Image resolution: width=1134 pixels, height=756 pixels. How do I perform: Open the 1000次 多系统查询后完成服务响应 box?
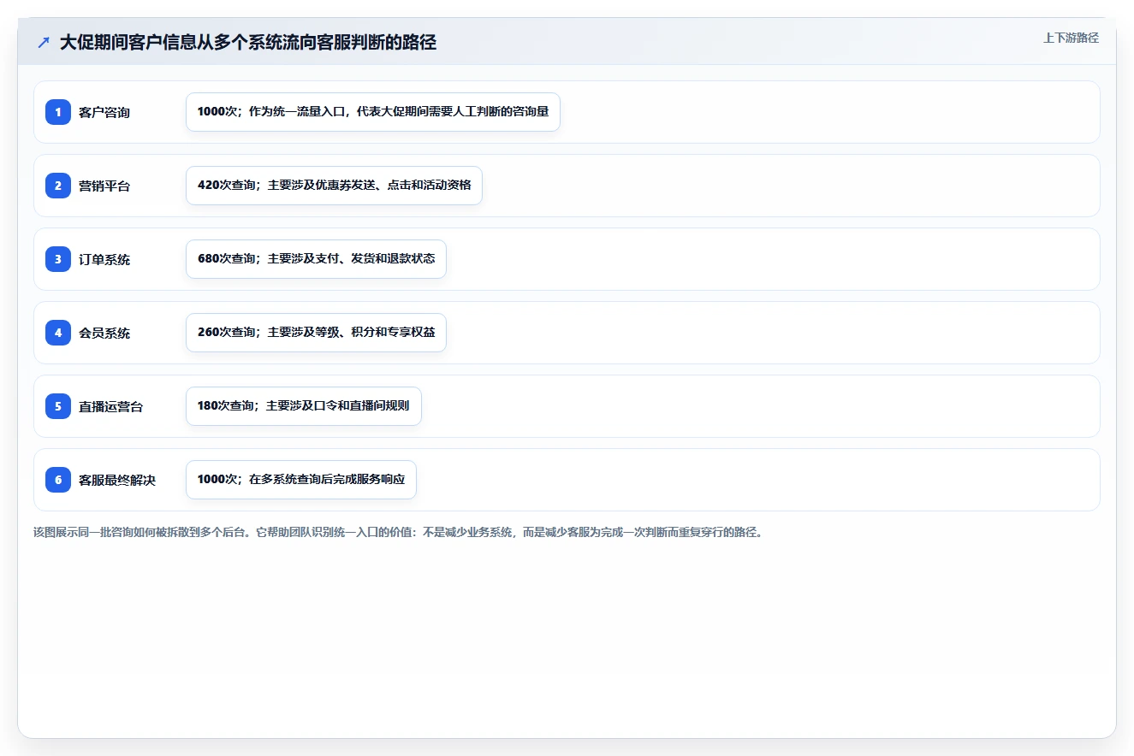coord(301,480)
